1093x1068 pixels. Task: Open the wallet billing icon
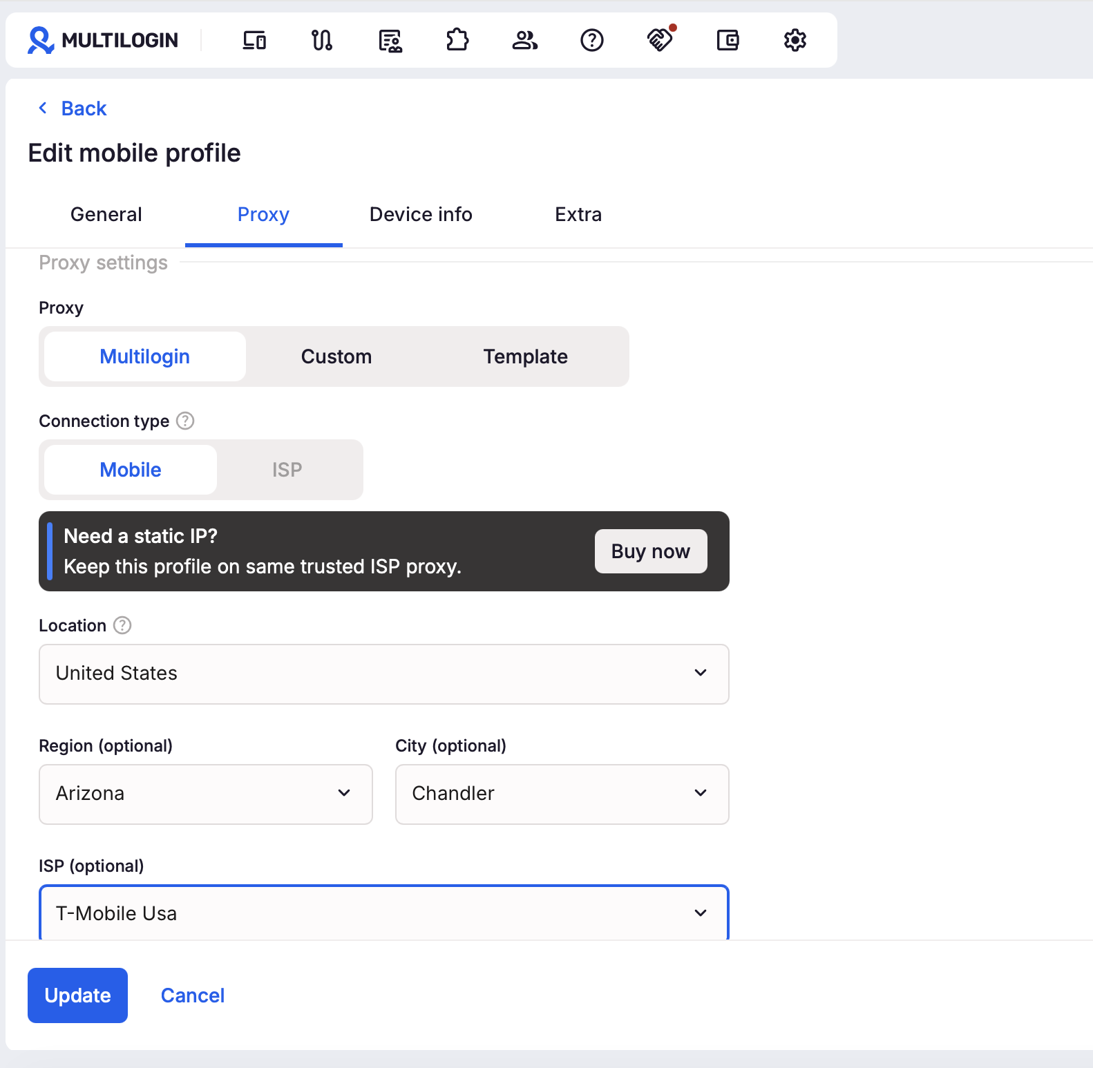tap(728, 40)
